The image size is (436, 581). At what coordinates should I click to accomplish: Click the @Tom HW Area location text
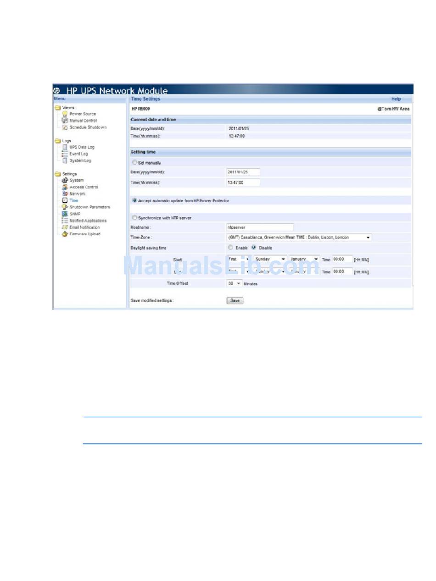point(394,109)
